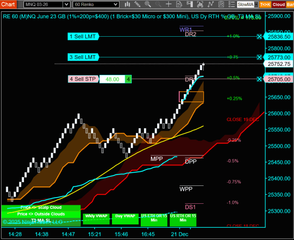294x240 pixels.
Task: Toggle the Cloud button
Action: 278,5
